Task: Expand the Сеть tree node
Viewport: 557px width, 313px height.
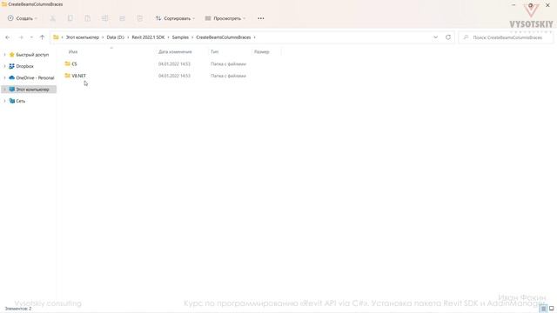Action: (4, 101)
